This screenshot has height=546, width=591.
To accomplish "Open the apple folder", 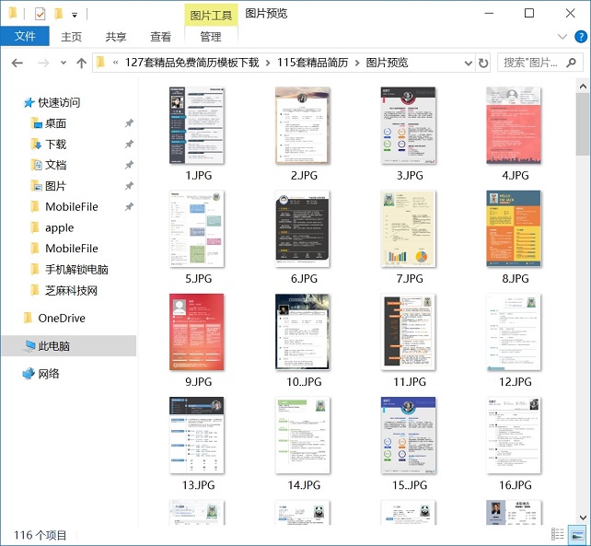I will pos(59,227).
